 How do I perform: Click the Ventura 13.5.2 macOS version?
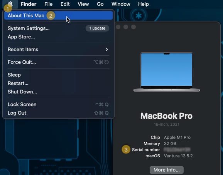pos(178,156)
